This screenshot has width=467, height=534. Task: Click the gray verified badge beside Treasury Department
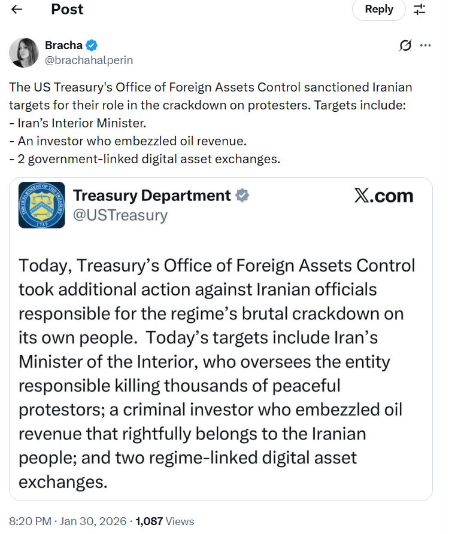point(242,196)
